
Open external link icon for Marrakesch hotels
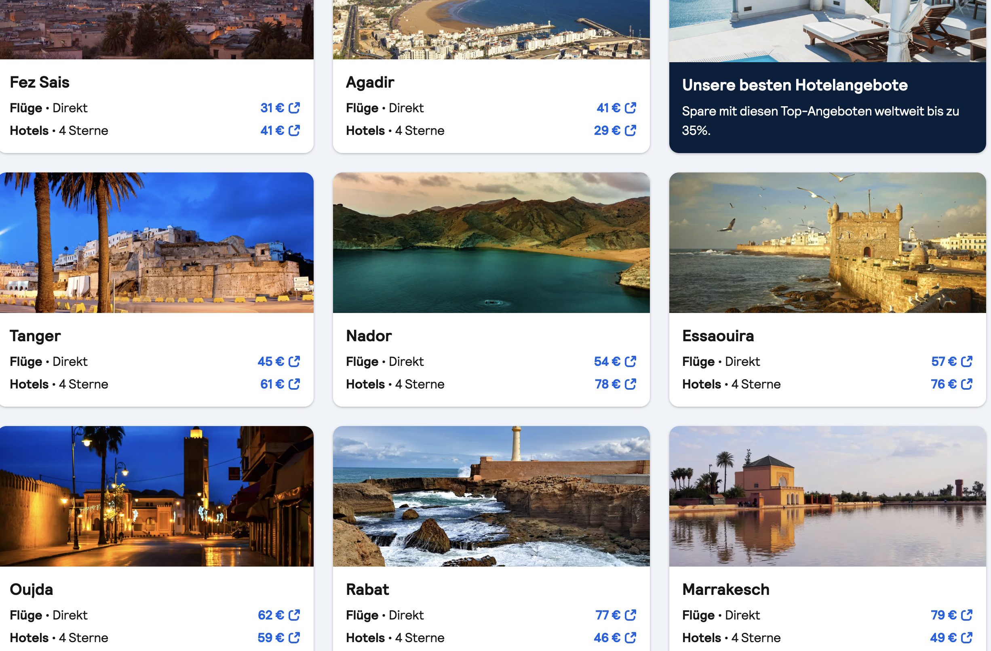coord(967,637)
